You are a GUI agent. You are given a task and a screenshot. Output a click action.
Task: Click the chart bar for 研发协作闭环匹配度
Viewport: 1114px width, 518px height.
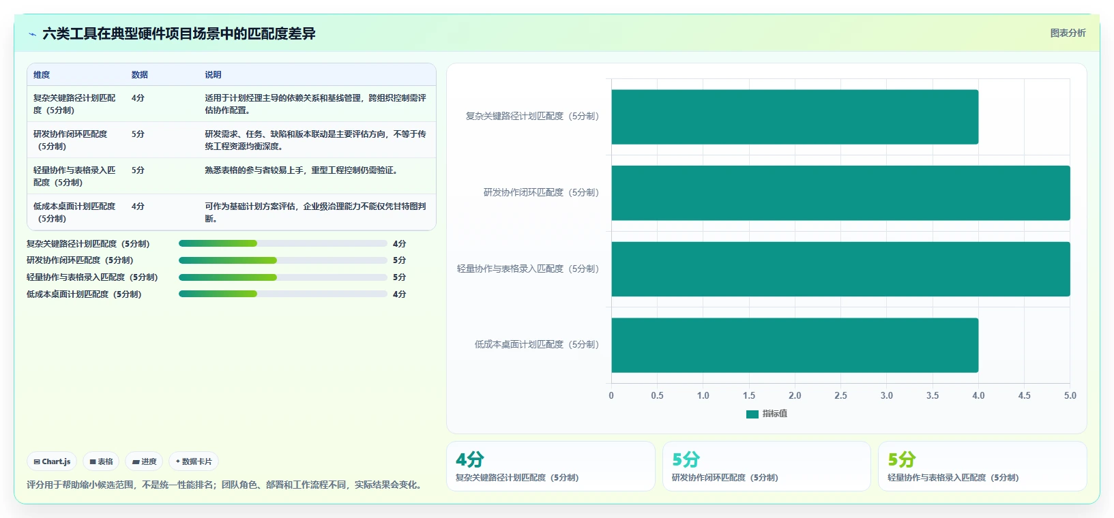840,193
